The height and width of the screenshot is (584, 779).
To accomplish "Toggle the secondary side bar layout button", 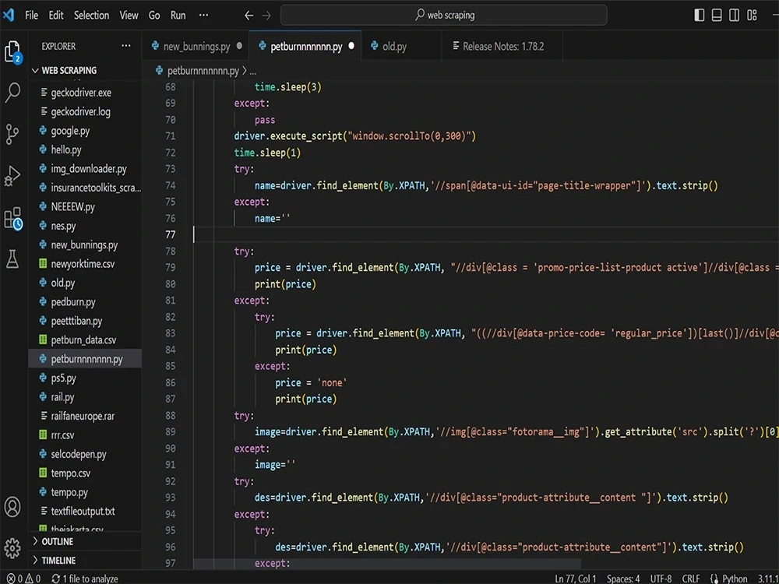I will (x=735, y=15).
